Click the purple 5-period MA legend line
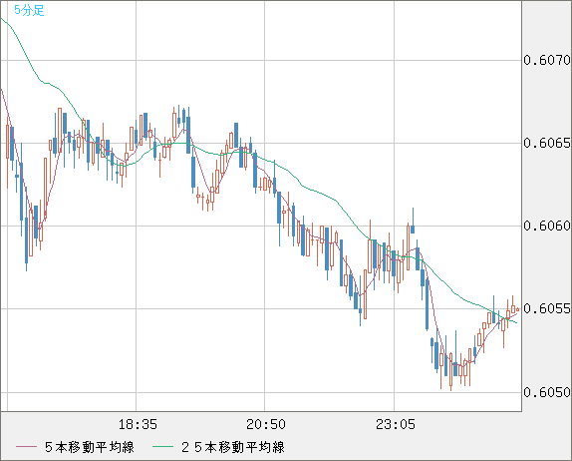 coord(26,447)
